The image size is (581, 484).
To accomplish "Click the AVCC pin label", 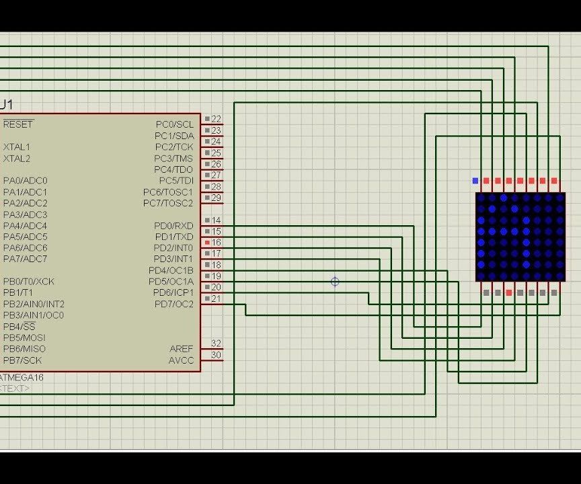I will coord(181,360).
